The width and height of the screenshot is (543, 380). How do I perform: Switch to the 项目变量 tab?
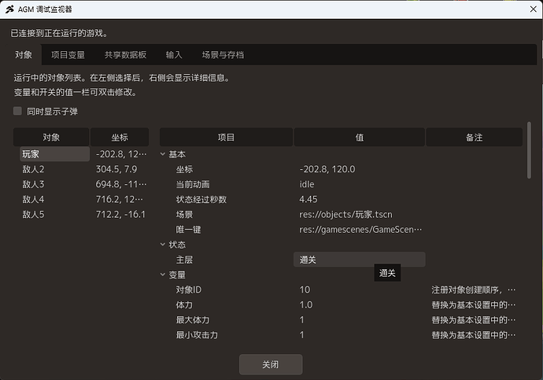point(68,55)
